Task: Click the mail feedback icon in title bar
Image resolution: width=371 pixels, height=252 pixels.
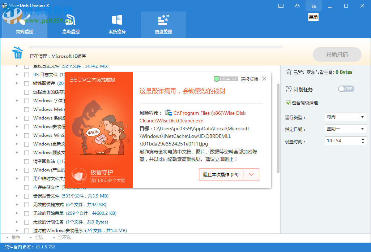Action: coord(281,6)
